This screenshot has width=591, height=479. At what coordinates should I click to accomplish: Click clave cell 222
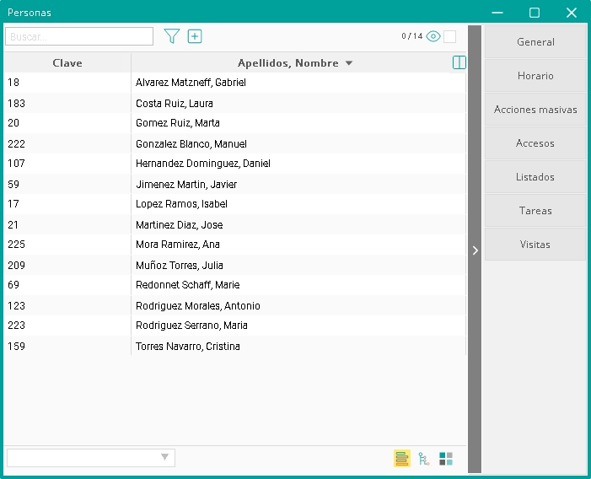coord(67,143)
